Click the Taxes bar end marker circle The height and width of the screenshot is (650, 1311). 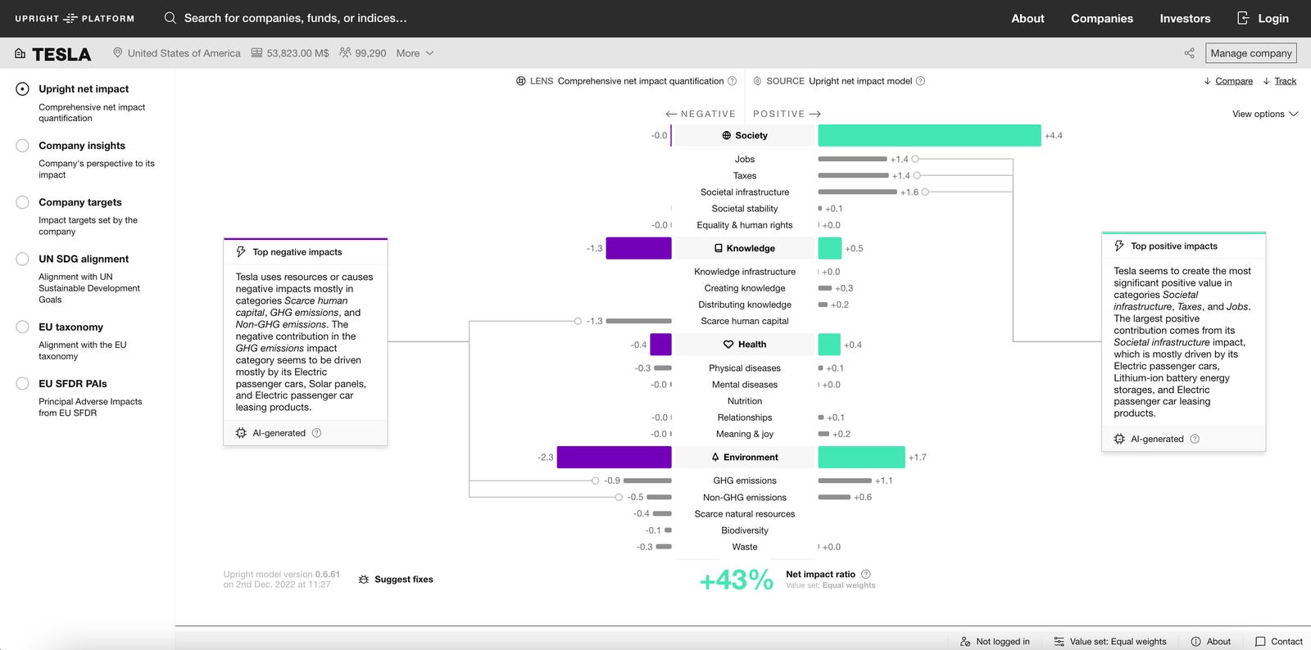(917, 175)
